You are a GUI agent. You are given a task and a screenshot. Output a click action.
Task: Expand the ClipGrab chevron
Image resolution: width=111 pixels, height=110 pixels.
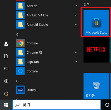click(x=76, y=62)
